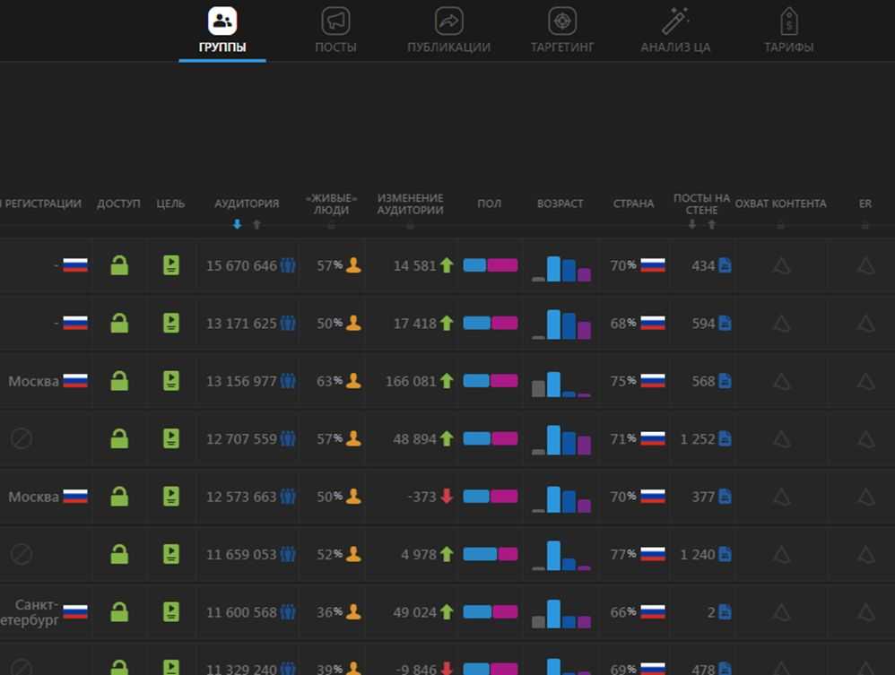The image size is (895, 675).
Task: Click gender ratio bar in 11 659 053 row
Action: [490, 555]
